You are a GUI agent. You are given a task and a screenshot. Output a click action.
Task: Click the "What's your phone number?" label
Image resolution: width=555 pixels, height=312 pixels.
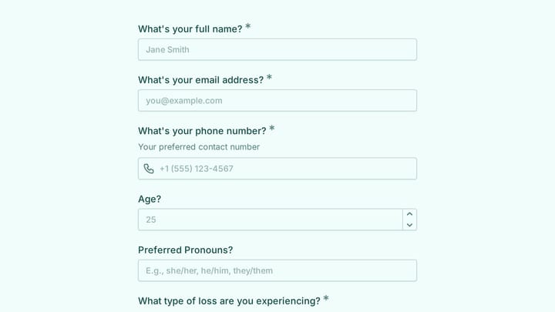coord(202,131)
